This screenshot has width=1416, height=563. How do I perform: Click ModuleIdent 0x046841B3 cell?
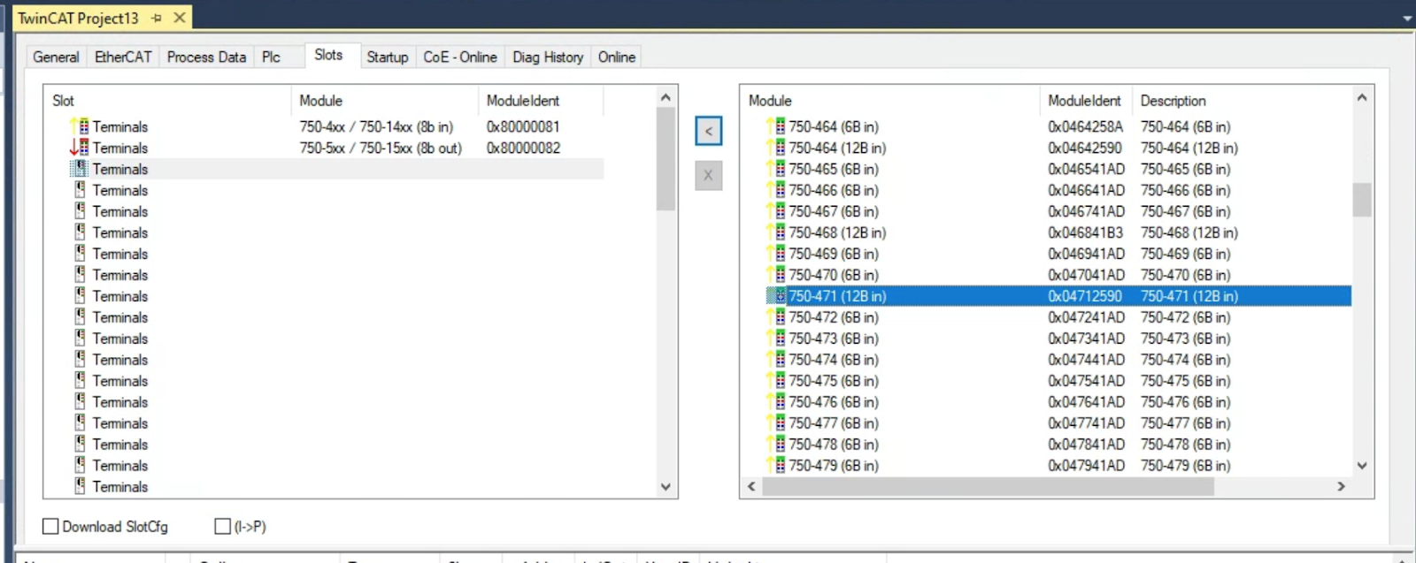click(x=1085, y=232)
